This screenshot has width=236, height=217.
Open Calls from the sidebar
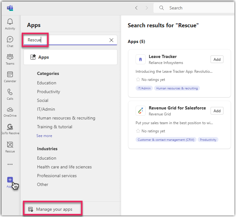coord(10,95)
